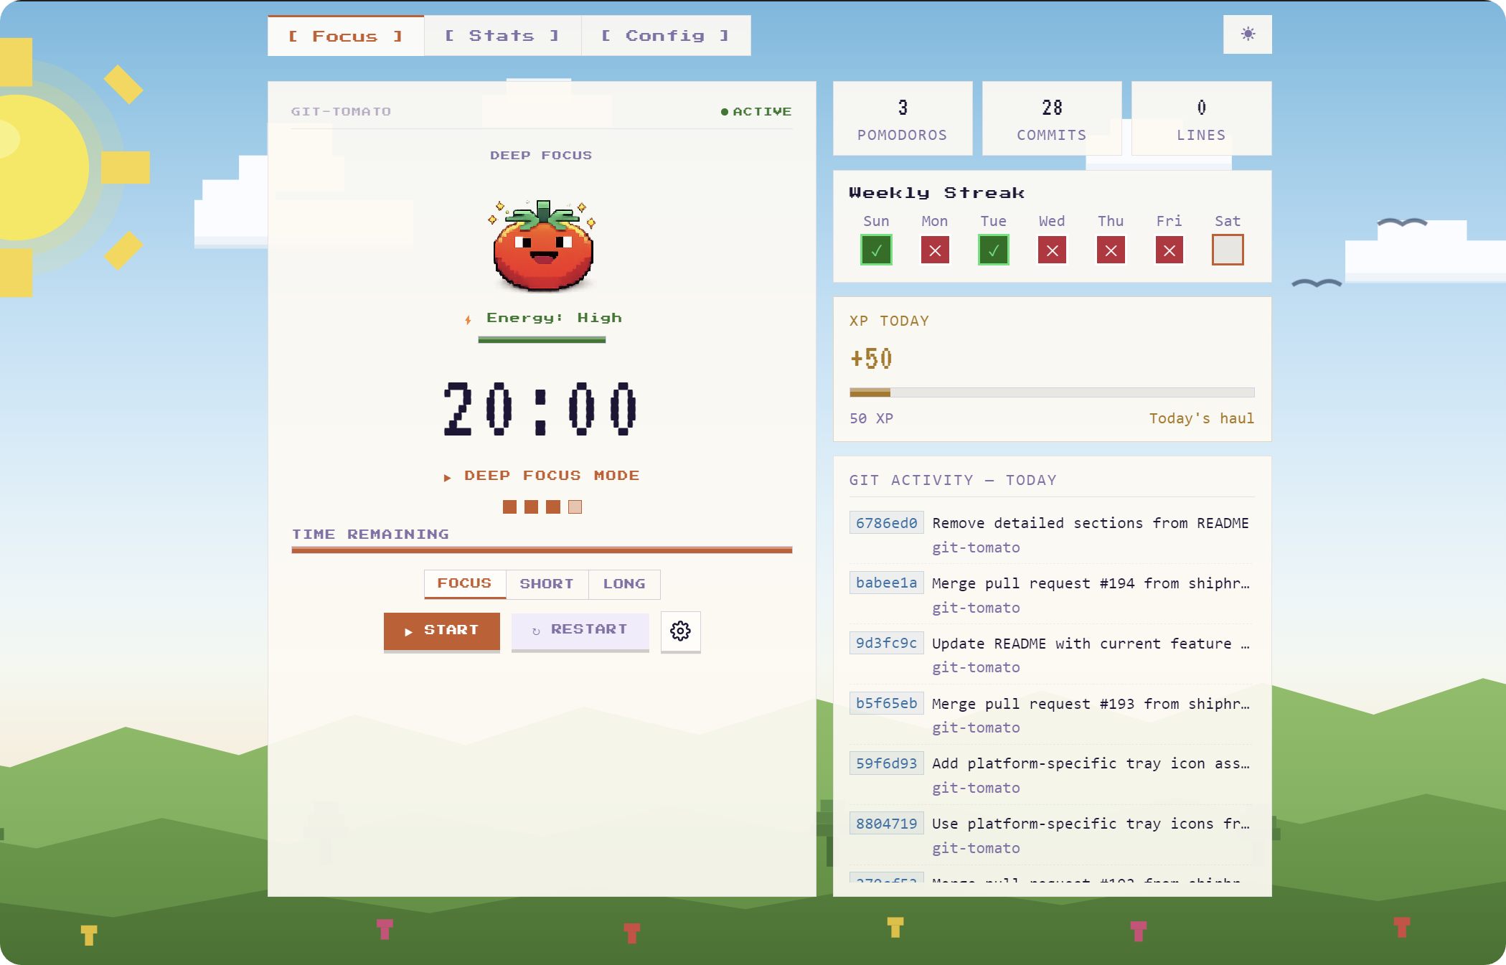Click the green ACTIVE status dot
The height and width of the screenshot is (965, 1506).
pos(724,112)
